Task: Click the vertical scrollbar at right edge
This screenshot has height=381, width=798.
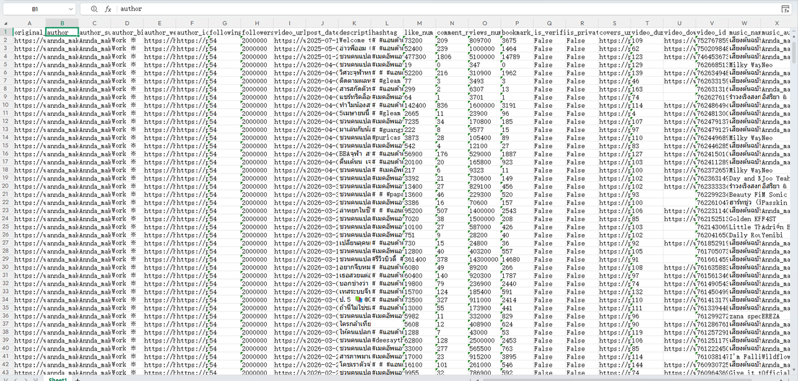Action: click(x=794, y=187)
